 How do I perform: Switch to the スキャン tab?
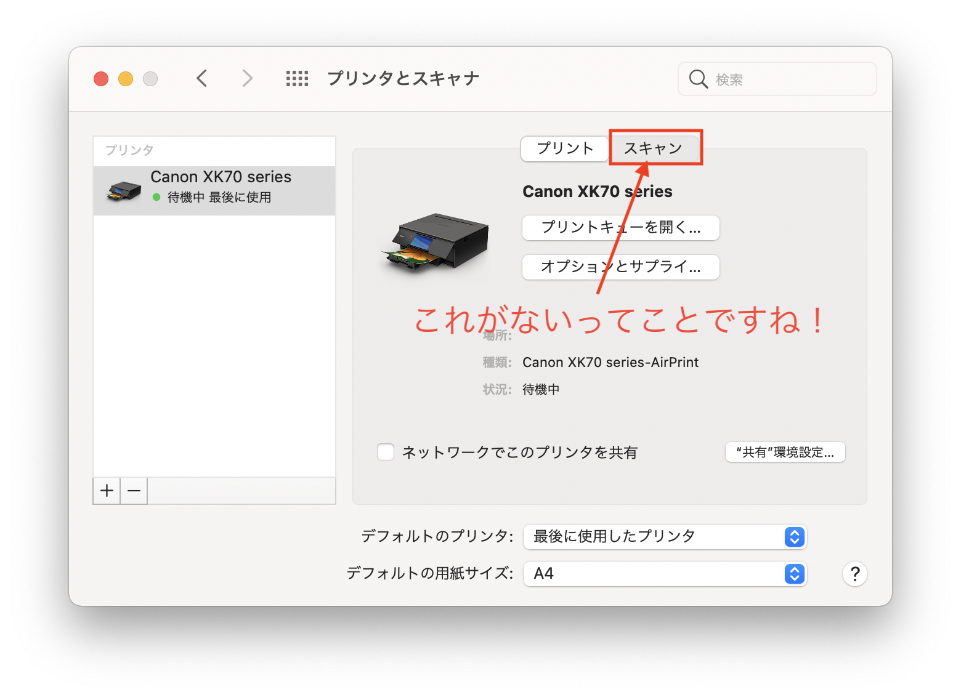click(654, 148)
